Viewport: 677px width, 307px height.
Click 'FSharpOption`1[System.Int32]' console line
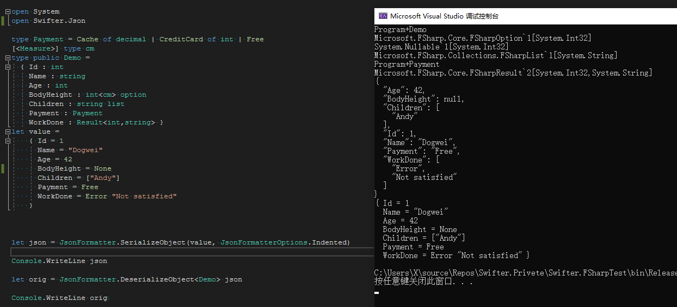coord(483,38)
